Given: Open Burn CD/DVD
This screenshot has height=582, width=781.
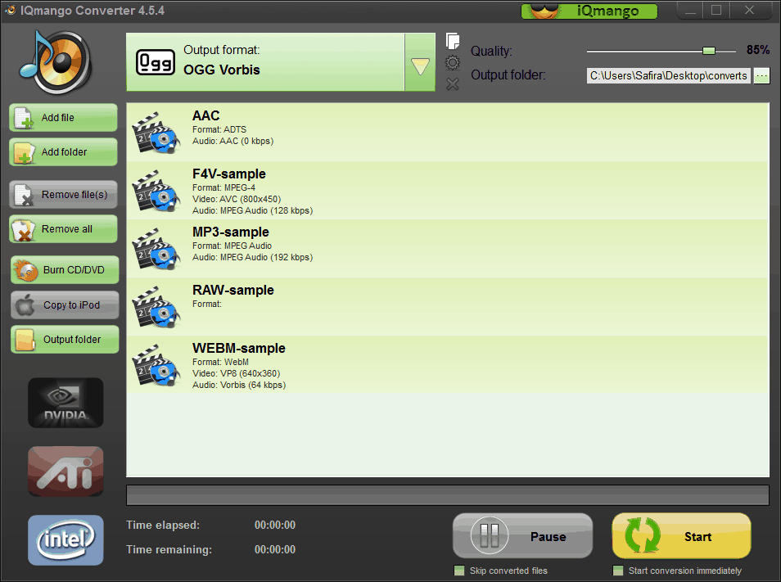Looking at the screenshot, I should tap(65, 270).
